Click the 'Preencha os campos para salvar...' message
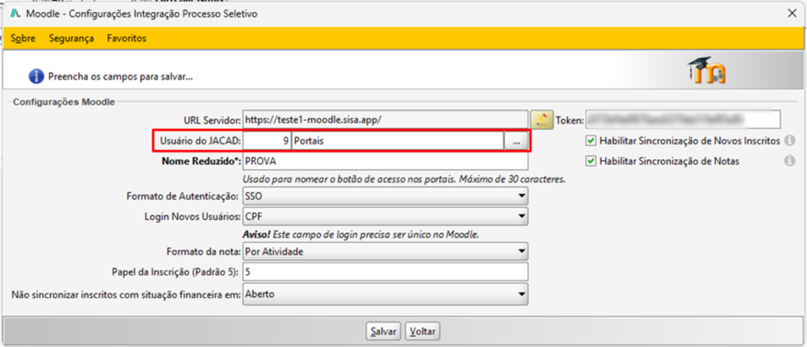 click(x=120, y=77)
